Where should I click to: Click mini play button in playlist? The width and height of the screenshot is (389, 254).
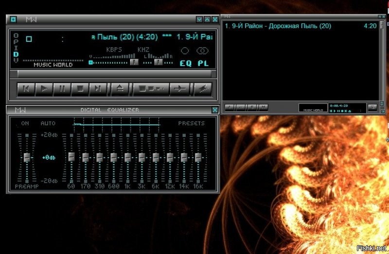(x=335, y=111)
